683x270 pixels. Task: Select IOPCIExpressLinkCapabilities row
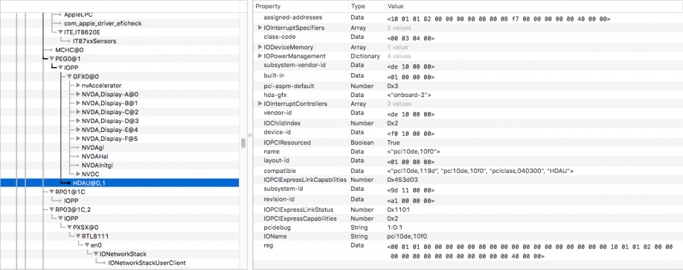pos(469,180)
